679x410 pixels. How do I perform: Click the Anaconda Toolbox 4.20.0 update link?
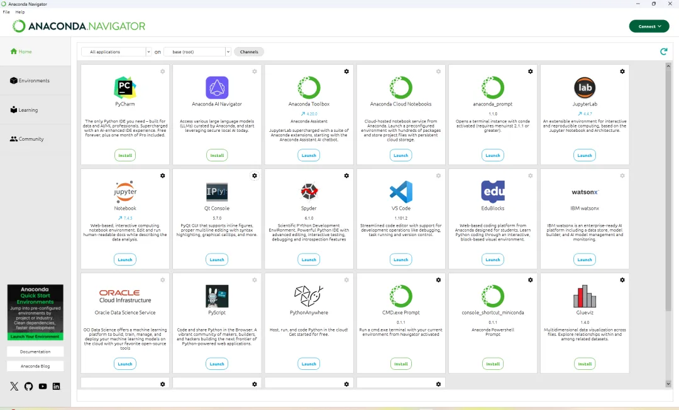(309, 114)
